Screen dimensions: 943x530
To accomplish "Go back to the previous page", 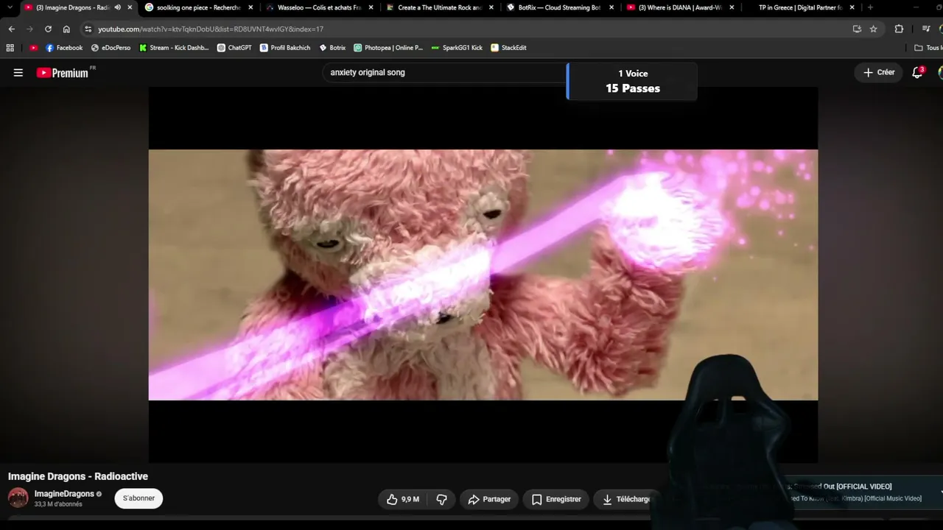I will [11, 29].
